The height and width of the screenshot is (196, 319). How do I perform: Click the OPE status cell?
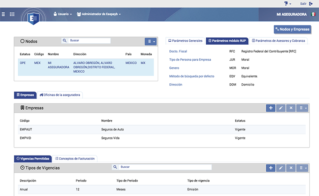coord(23,63)
